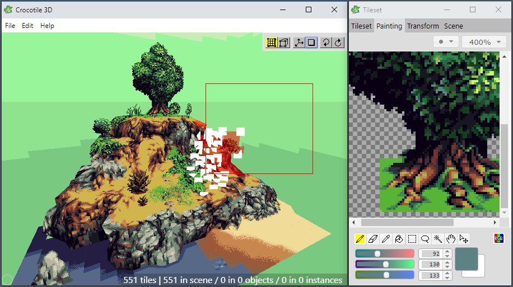Click the Undo arrow button

[326, 43]
